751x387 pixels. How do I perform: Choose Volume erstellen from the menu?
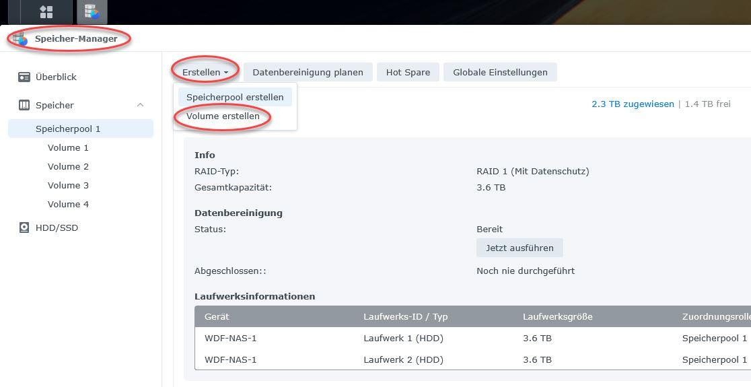pyautogui.click(x=223, y=116)
